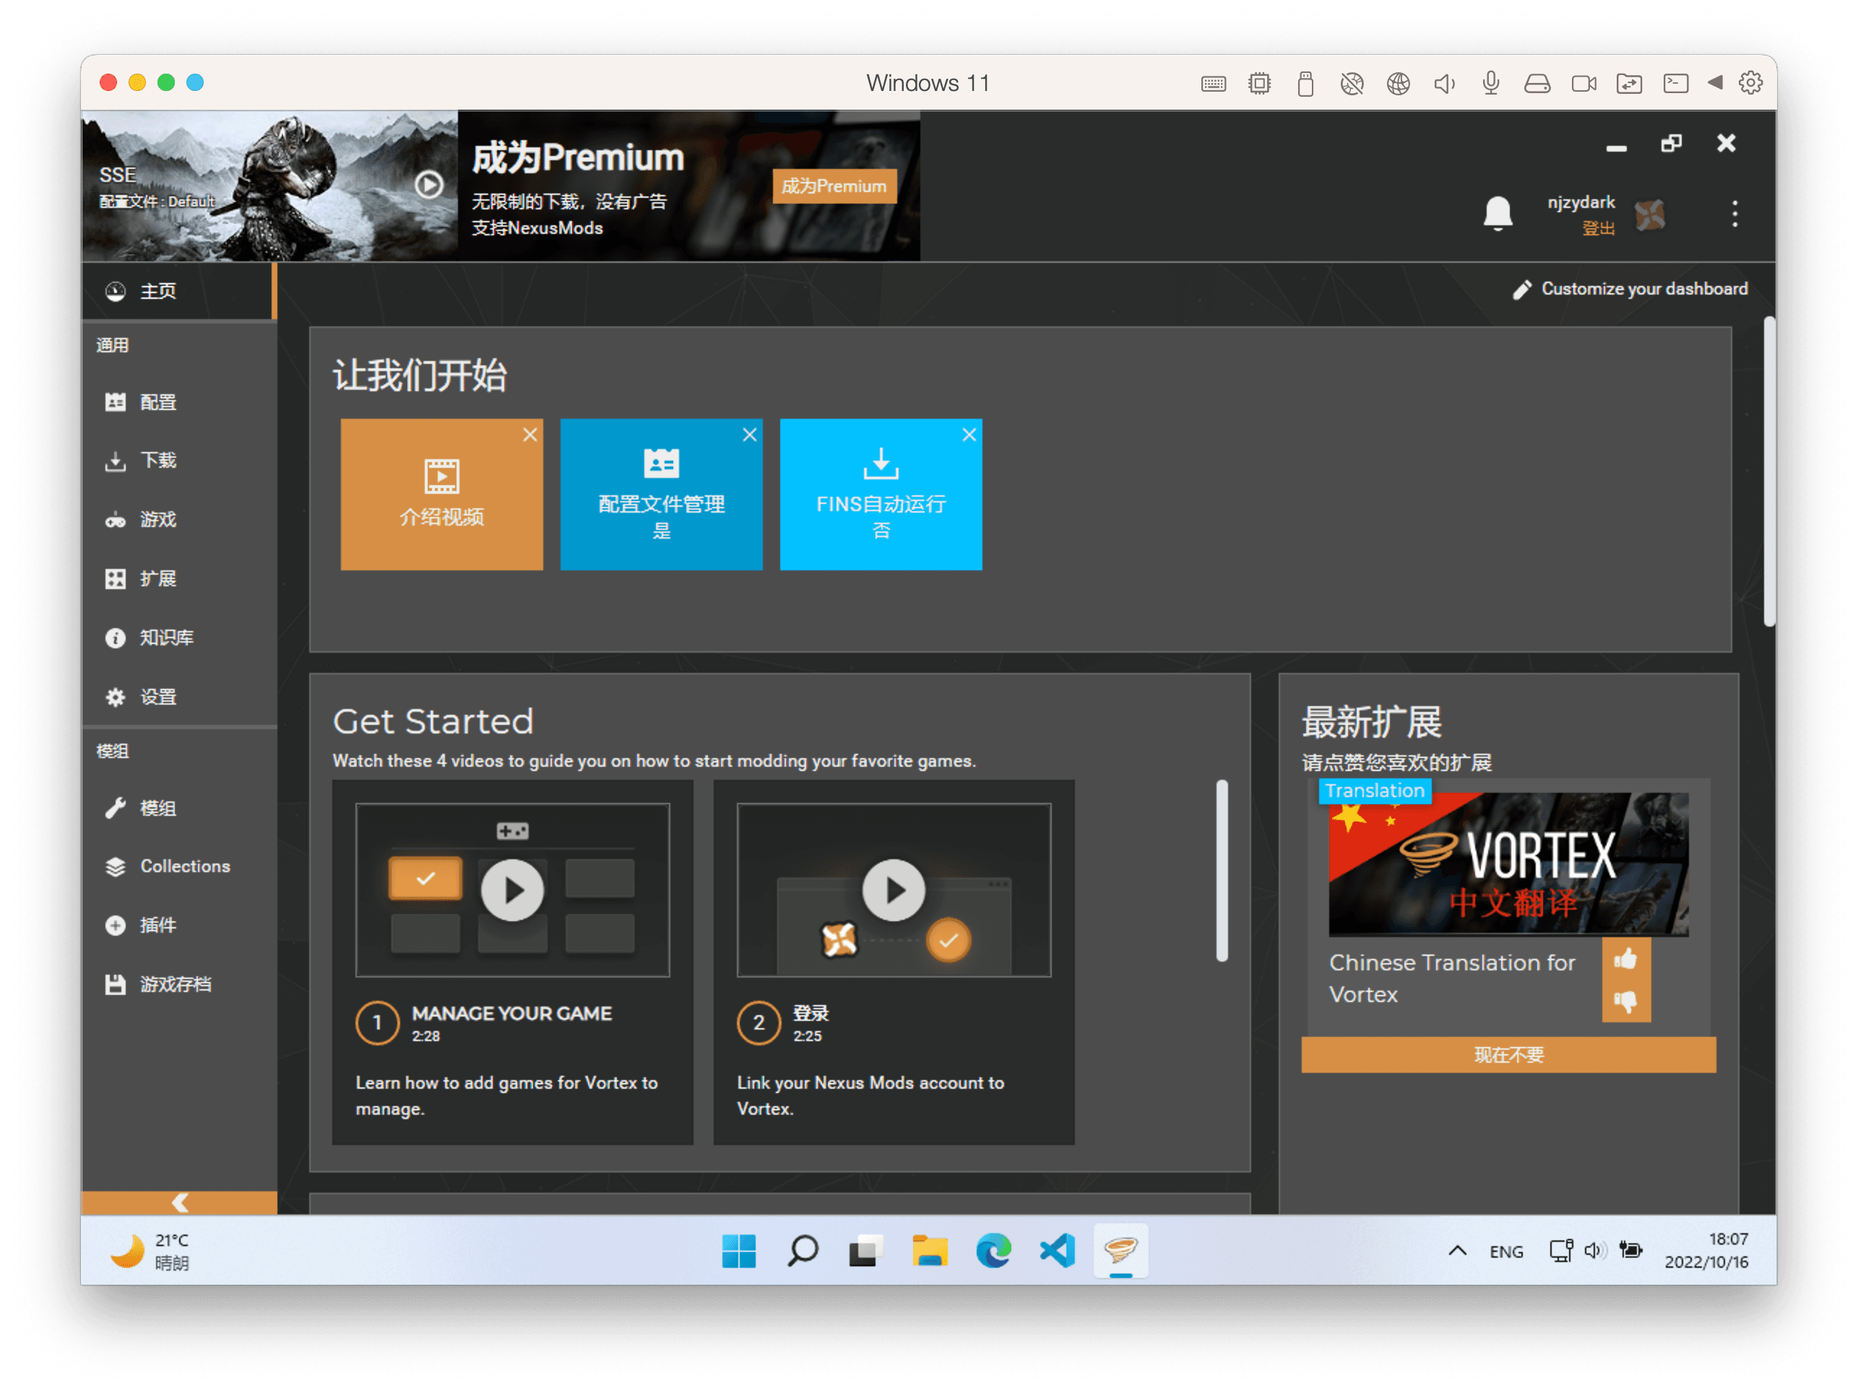Image resolution: width=1858 pixels, height=1392 pixels.
Task: Click Customize your dashboard
Action: (x=1630, y=289)
